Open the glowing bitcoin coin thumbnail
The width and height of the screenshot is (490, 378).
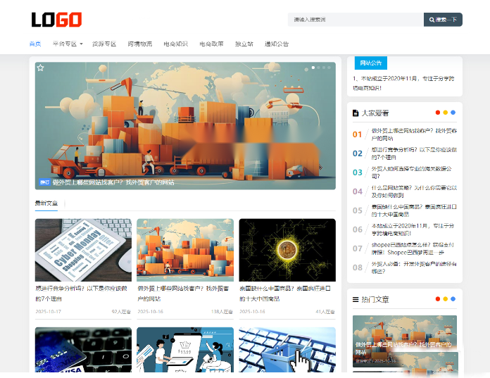[x=287, y=250]
